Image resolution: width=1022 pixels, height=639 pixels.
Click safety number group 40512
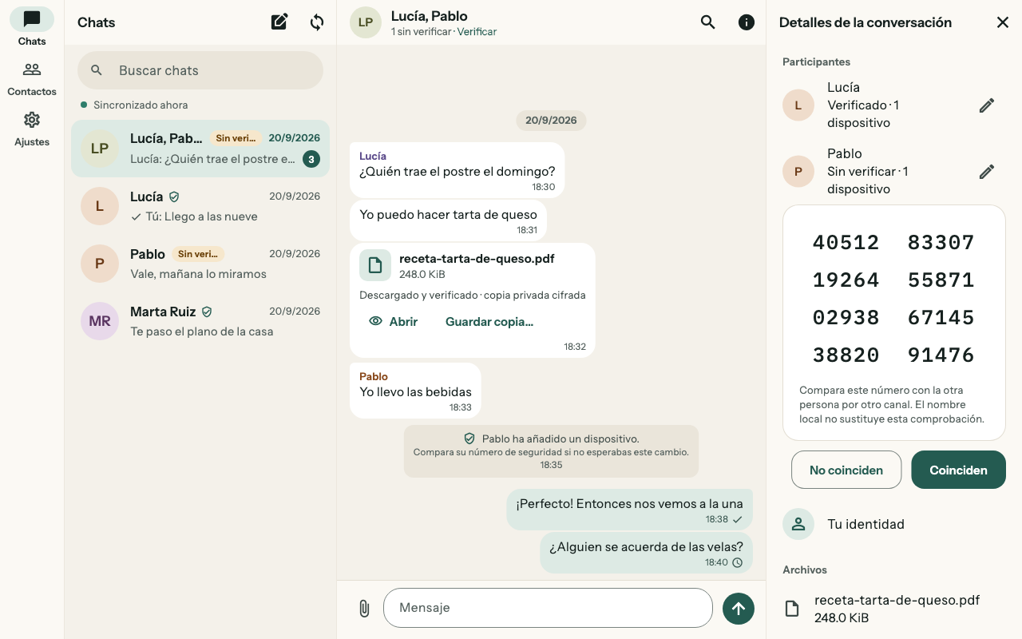coord(846,243)
